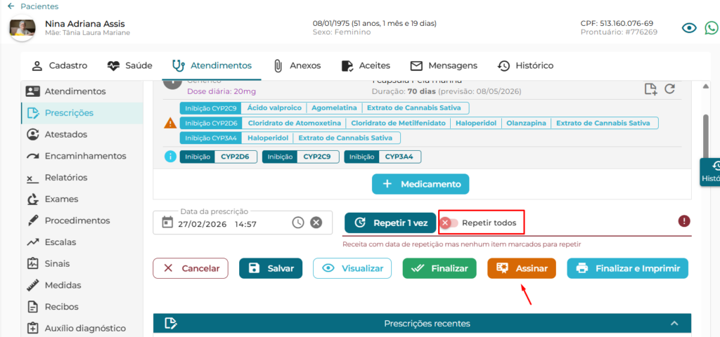
Task: Add a new Medicamento
Action: [420, 185]
